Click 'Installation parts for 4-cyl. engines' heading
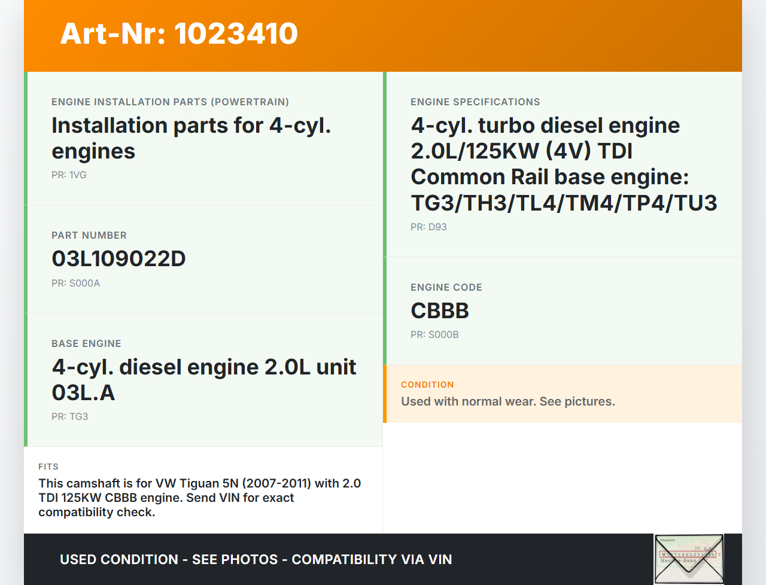The height and width of the screenshot is (585, 766). click(x=191, y=138)
